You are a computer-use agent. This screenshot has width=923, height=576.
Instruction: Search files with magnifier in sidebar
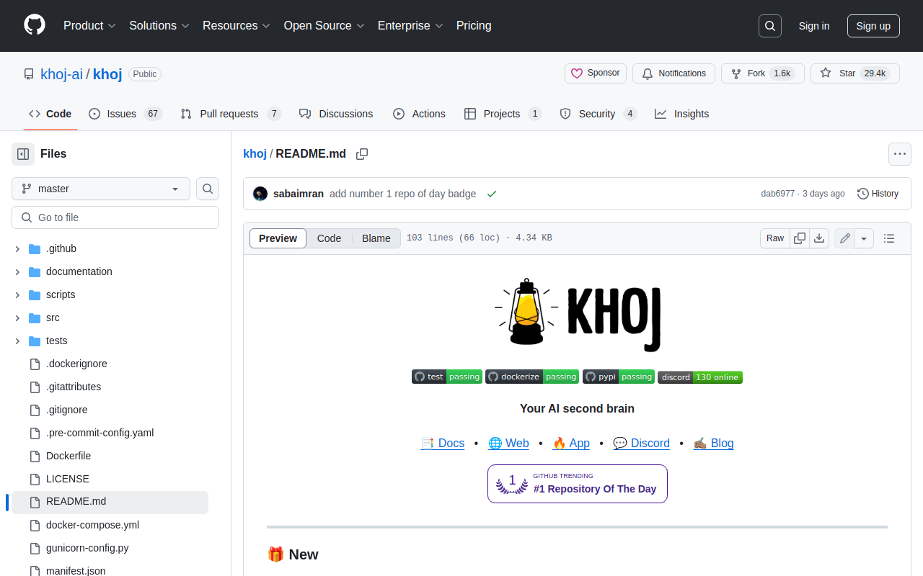[x=208, y=189]
